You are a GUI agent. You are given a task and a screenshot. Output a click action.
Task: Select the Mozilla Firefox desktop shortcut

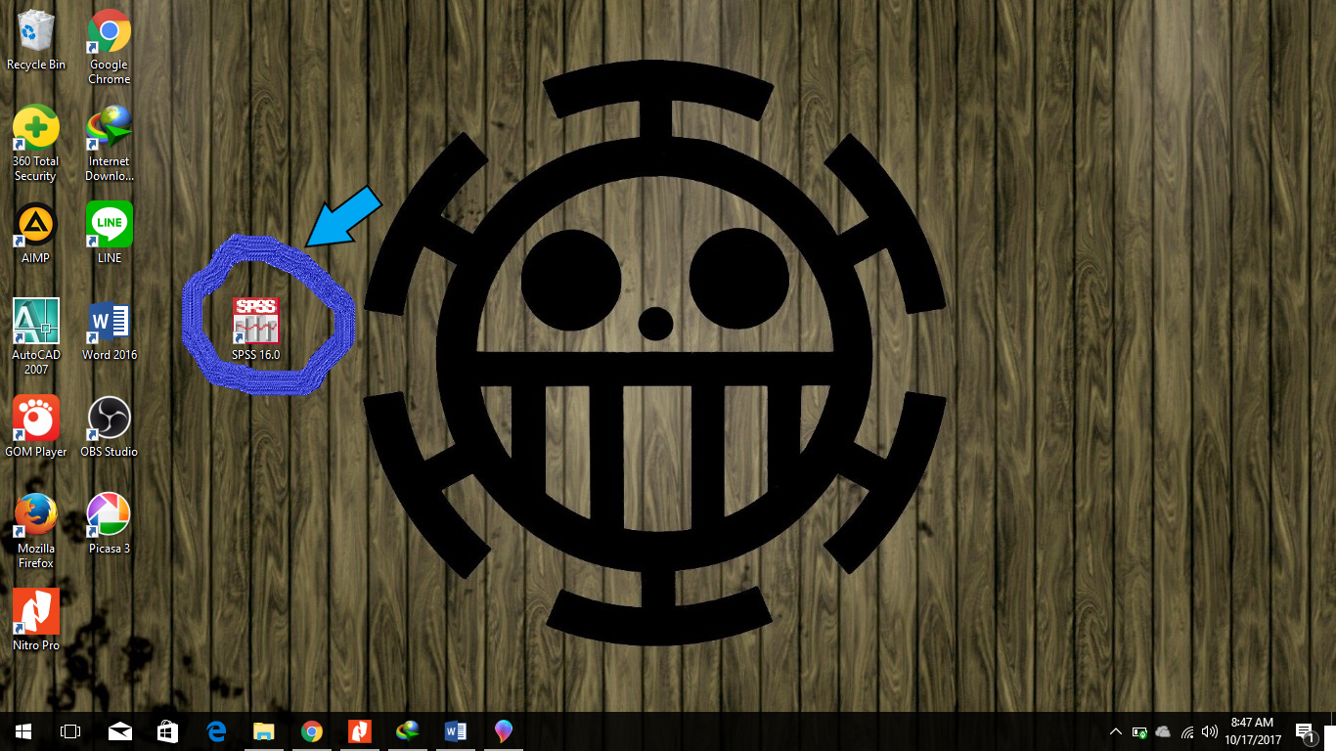tap(36, 531)
